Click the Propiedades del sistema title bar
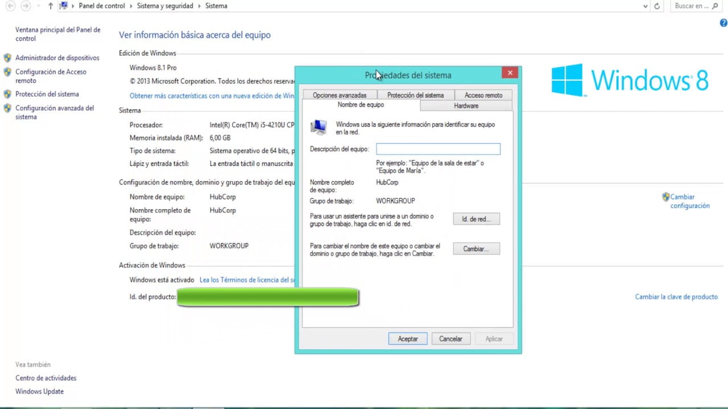Image resolution: width=728 pixels, height=409 pixels. pyautogui.click(x=408, y=75)
